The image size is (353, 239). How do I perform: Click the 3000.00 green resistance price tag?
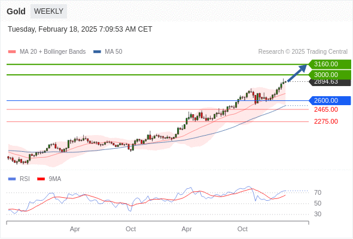[330, 75]
